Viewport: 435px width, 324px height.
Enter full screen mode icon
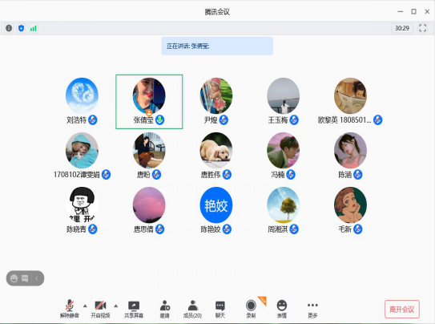422,28
